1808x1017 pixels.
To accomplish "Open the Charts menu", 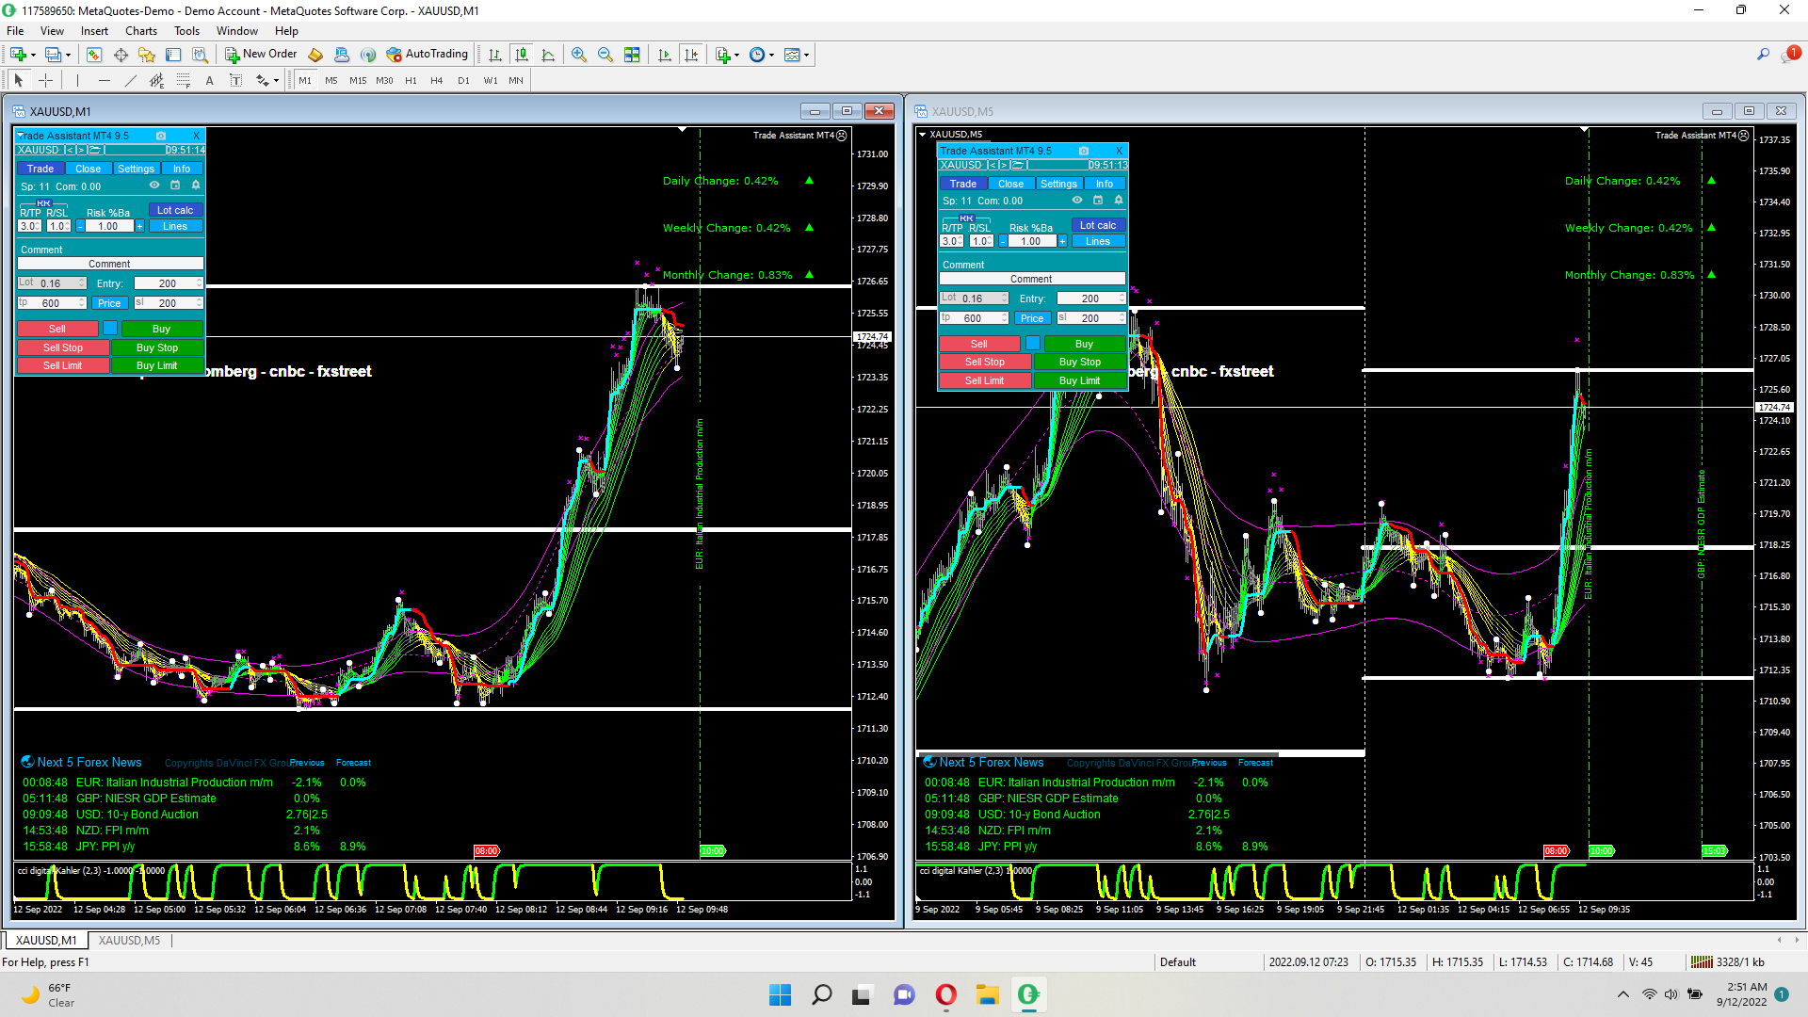I will pyautogui.click(x=141, y=31).
